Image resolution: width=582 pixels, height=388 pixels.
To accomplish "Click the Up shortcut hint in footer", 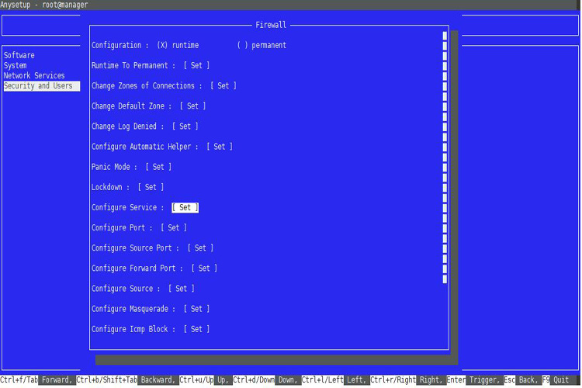I will 223,379.
